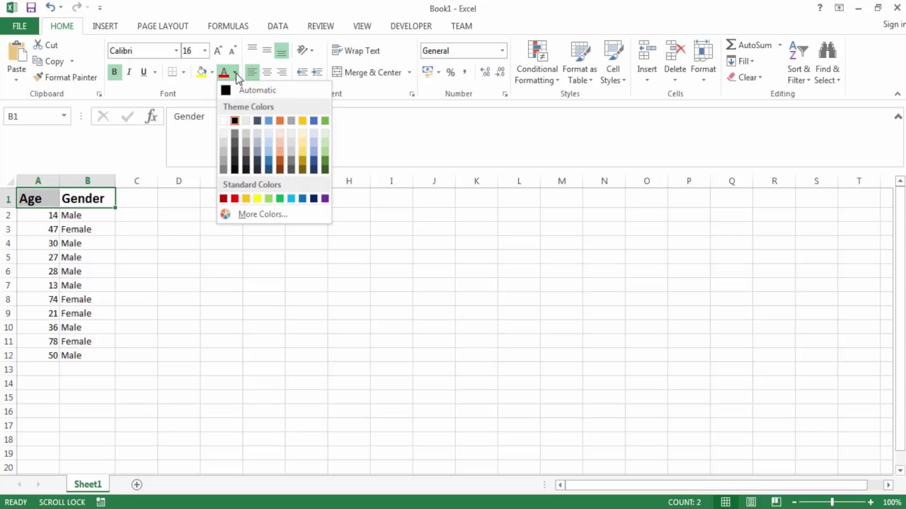This screenshot has height=509, width=906.
Task: Click the Increase Font Size icon
Action: click(x=218, y=51)
